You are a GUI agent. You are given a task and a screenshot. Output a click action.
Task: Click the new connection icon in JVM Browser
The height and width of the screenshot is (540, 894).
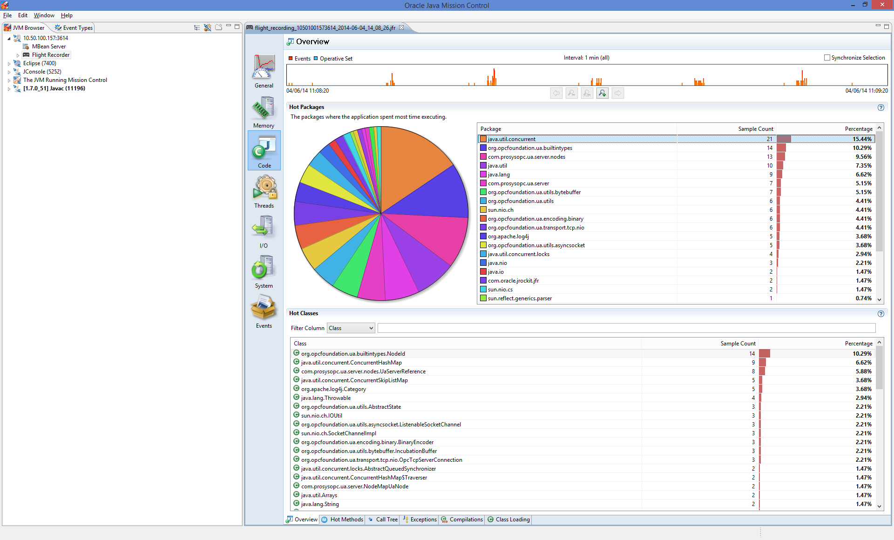[218, 27]
